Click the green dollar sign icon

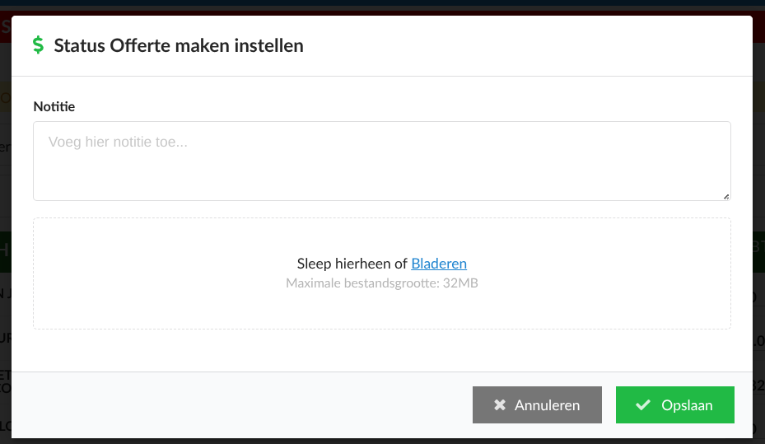click(x=38, y=44)
